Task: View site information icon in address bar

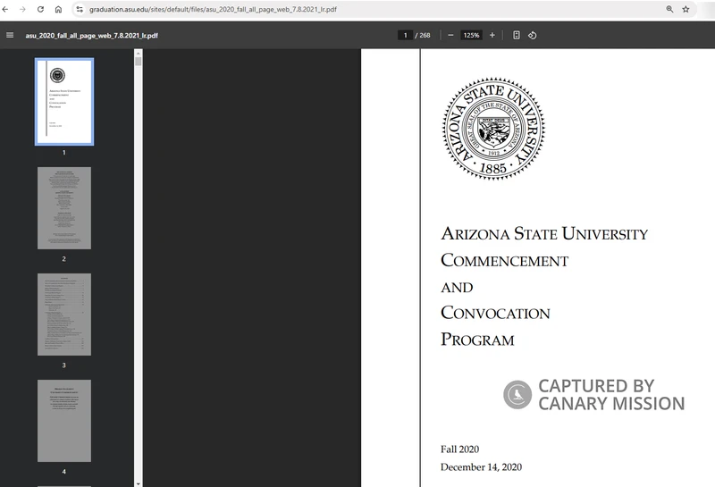Action: pyautogui.click(x=80, y=9)
